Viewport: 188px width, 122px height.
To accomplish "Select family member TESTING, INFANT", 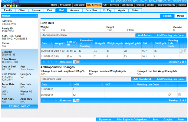I will pos(19,107).
